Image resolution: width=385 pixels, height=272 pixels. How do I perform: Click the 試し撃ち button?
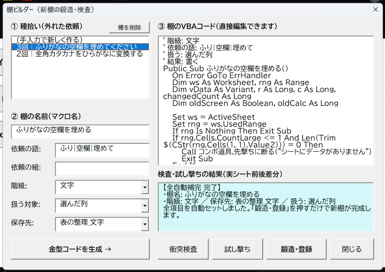(x=238, y=249)
